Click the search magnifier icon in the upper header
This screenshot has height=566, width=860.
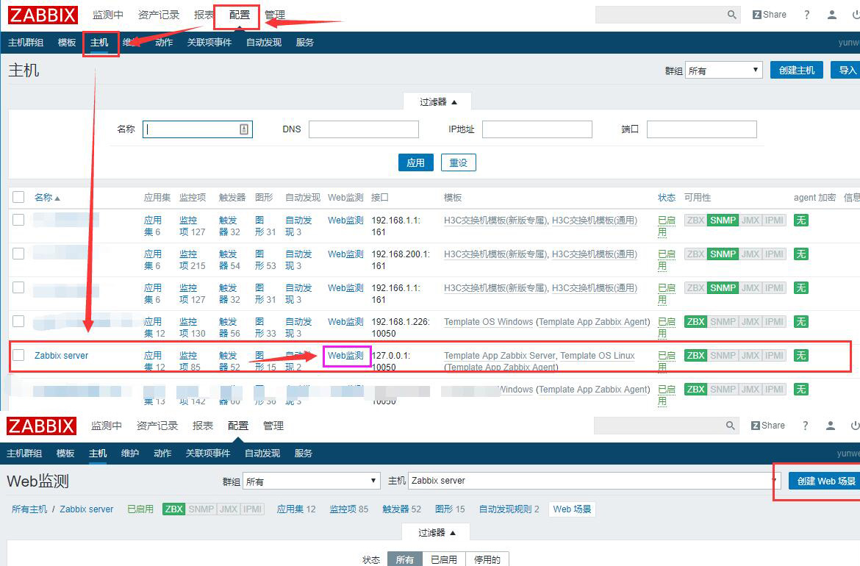click(x=731, y=15)
